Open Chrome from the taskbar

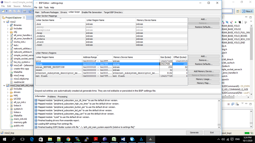(68, 139)
